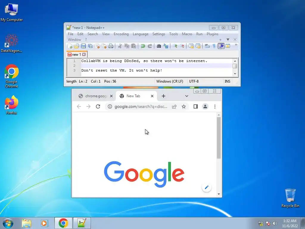Open the Settings menu in Notepad++
This screenshot has width=305, height=229.
point(158,34)
